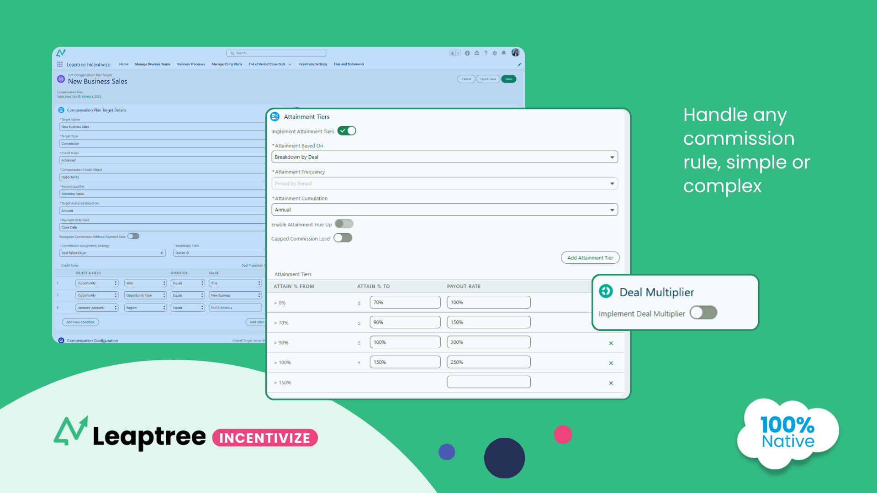Open Incentivize Settings from the navigation bar
The image size is (877, 493).
(x=312, y=64)
